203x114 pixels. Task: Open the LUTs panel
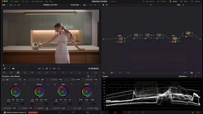coord(25,1)
